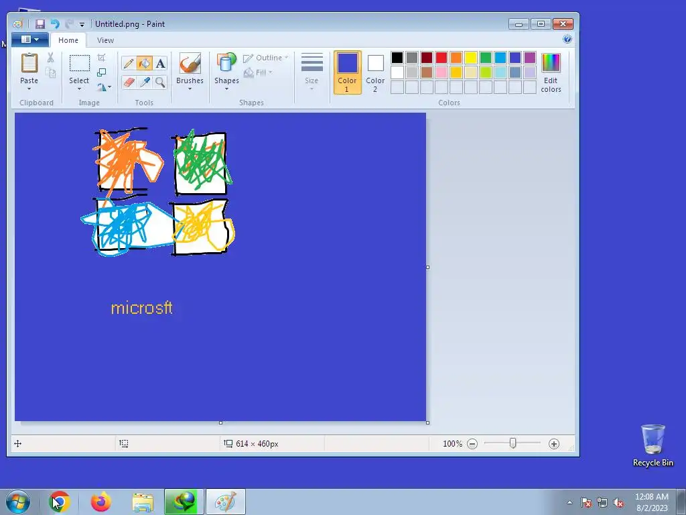This screenshot has width=686, height=515.
Task: Open the Outline dropdown
Action: pos(266,58)
